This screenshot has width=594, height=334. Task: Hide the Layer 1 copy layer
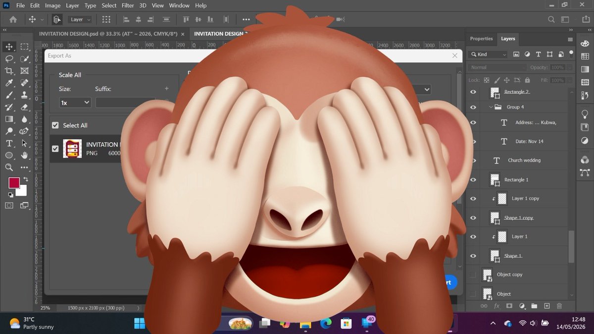click(x=473, y=198)
